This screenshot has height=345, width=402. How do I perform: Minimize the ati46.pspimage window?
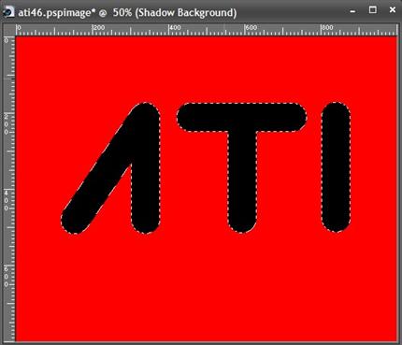click(x=352, y=11)
